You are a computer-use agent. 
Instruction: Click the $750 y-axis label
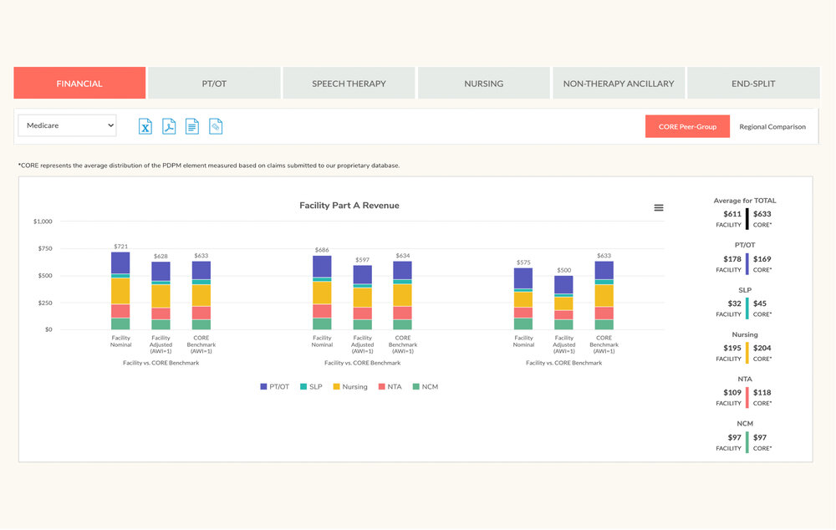click(x=45, y=248)
